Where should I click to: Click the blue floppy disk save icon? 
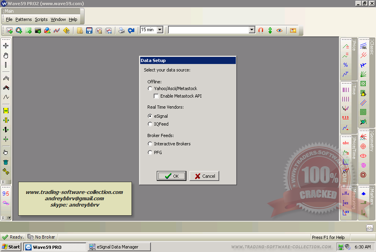89,30
